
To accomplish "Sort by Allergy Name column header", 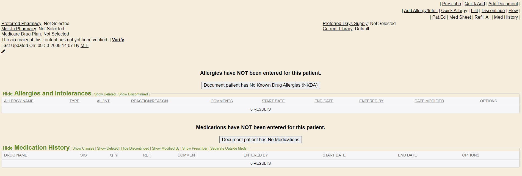I will pos(19,101).
